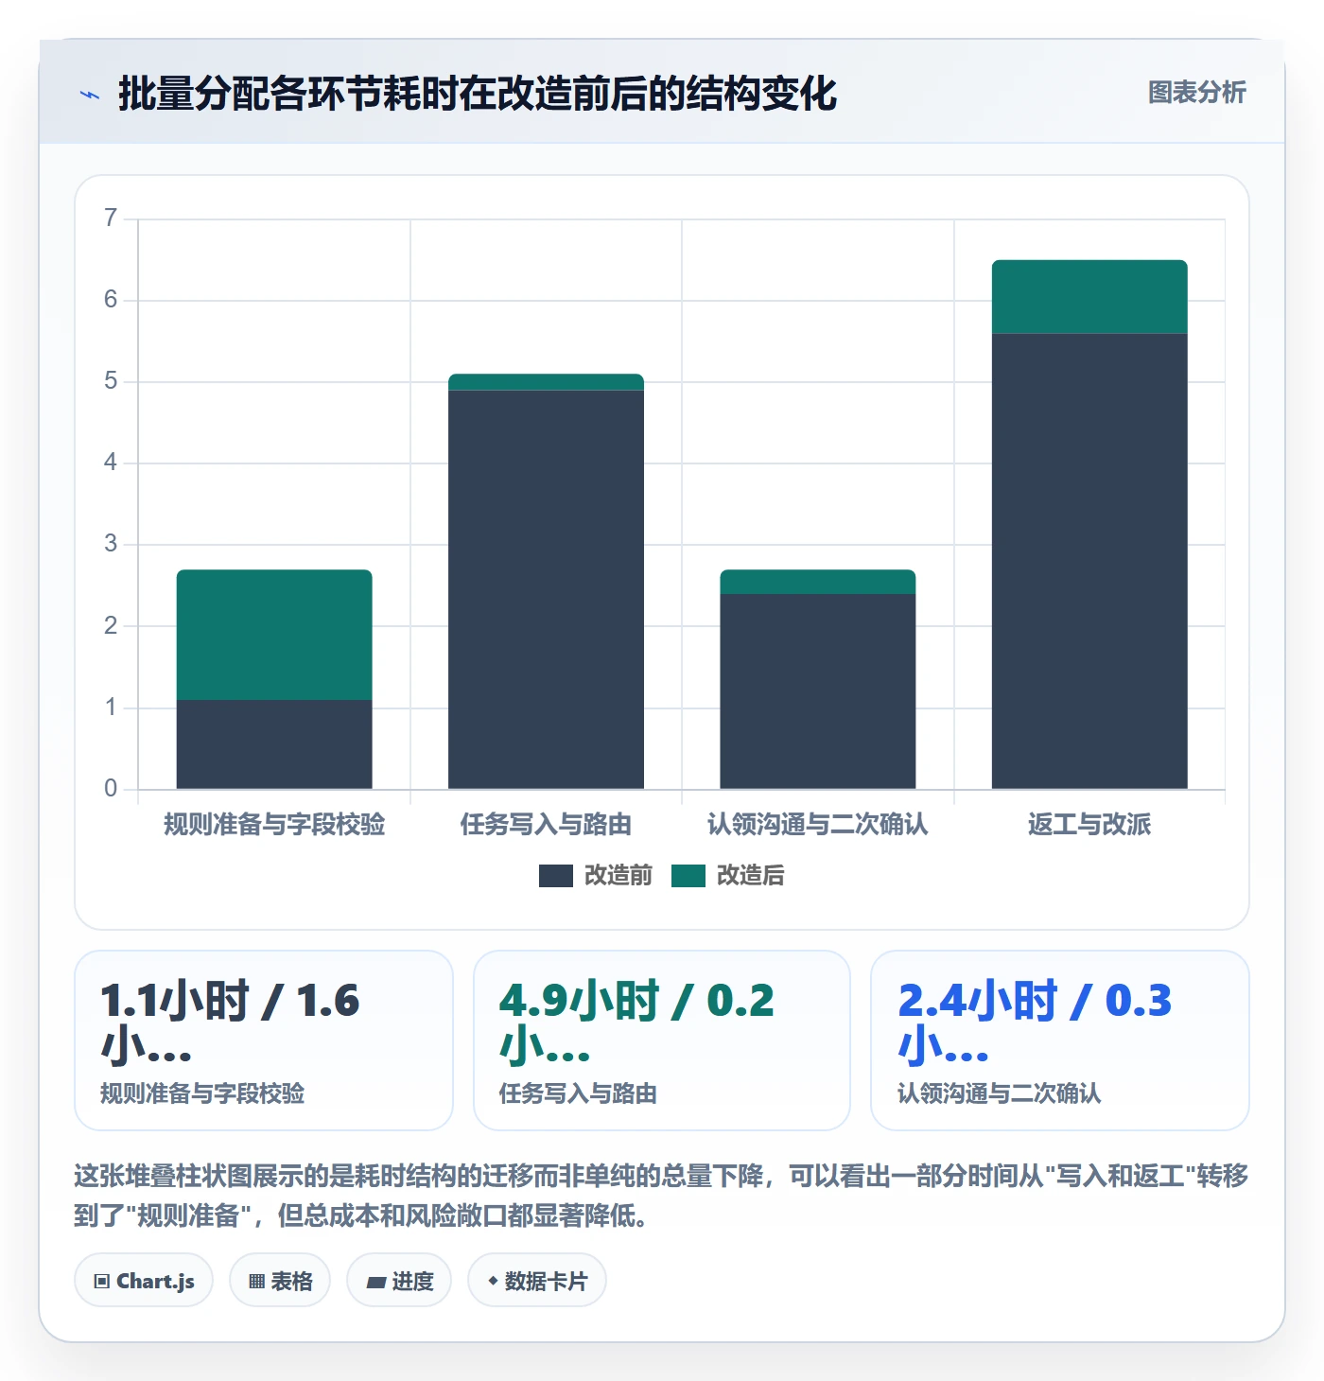Select the Chart.js tag chip

144,1281
